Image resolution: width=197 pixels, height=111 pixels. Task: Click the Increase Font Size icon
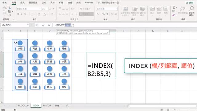click(50, 9)
